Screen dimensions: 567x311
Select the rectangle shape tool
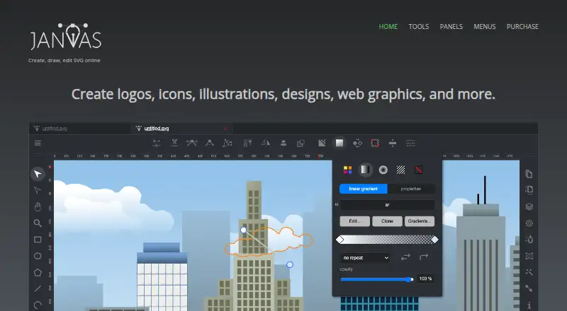(38, 240)
